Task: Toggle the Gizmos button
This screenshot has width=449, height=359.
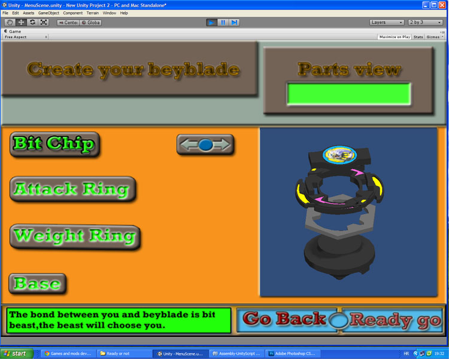Action: click(433, 37)
